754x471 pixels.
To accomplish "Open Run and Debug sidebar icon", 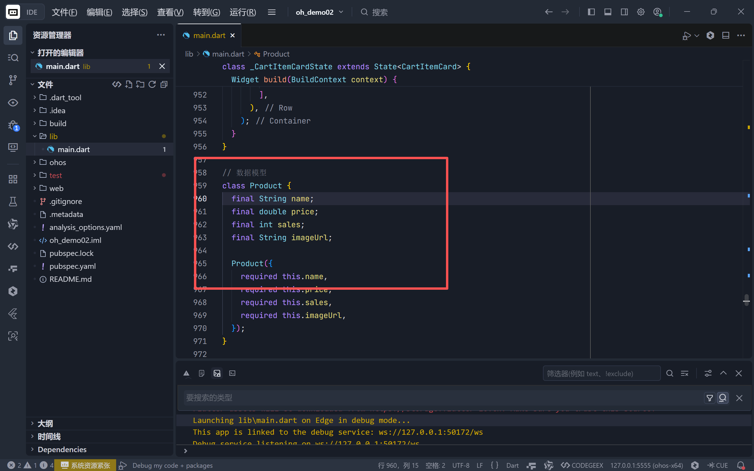I will (x=13, y=125).
